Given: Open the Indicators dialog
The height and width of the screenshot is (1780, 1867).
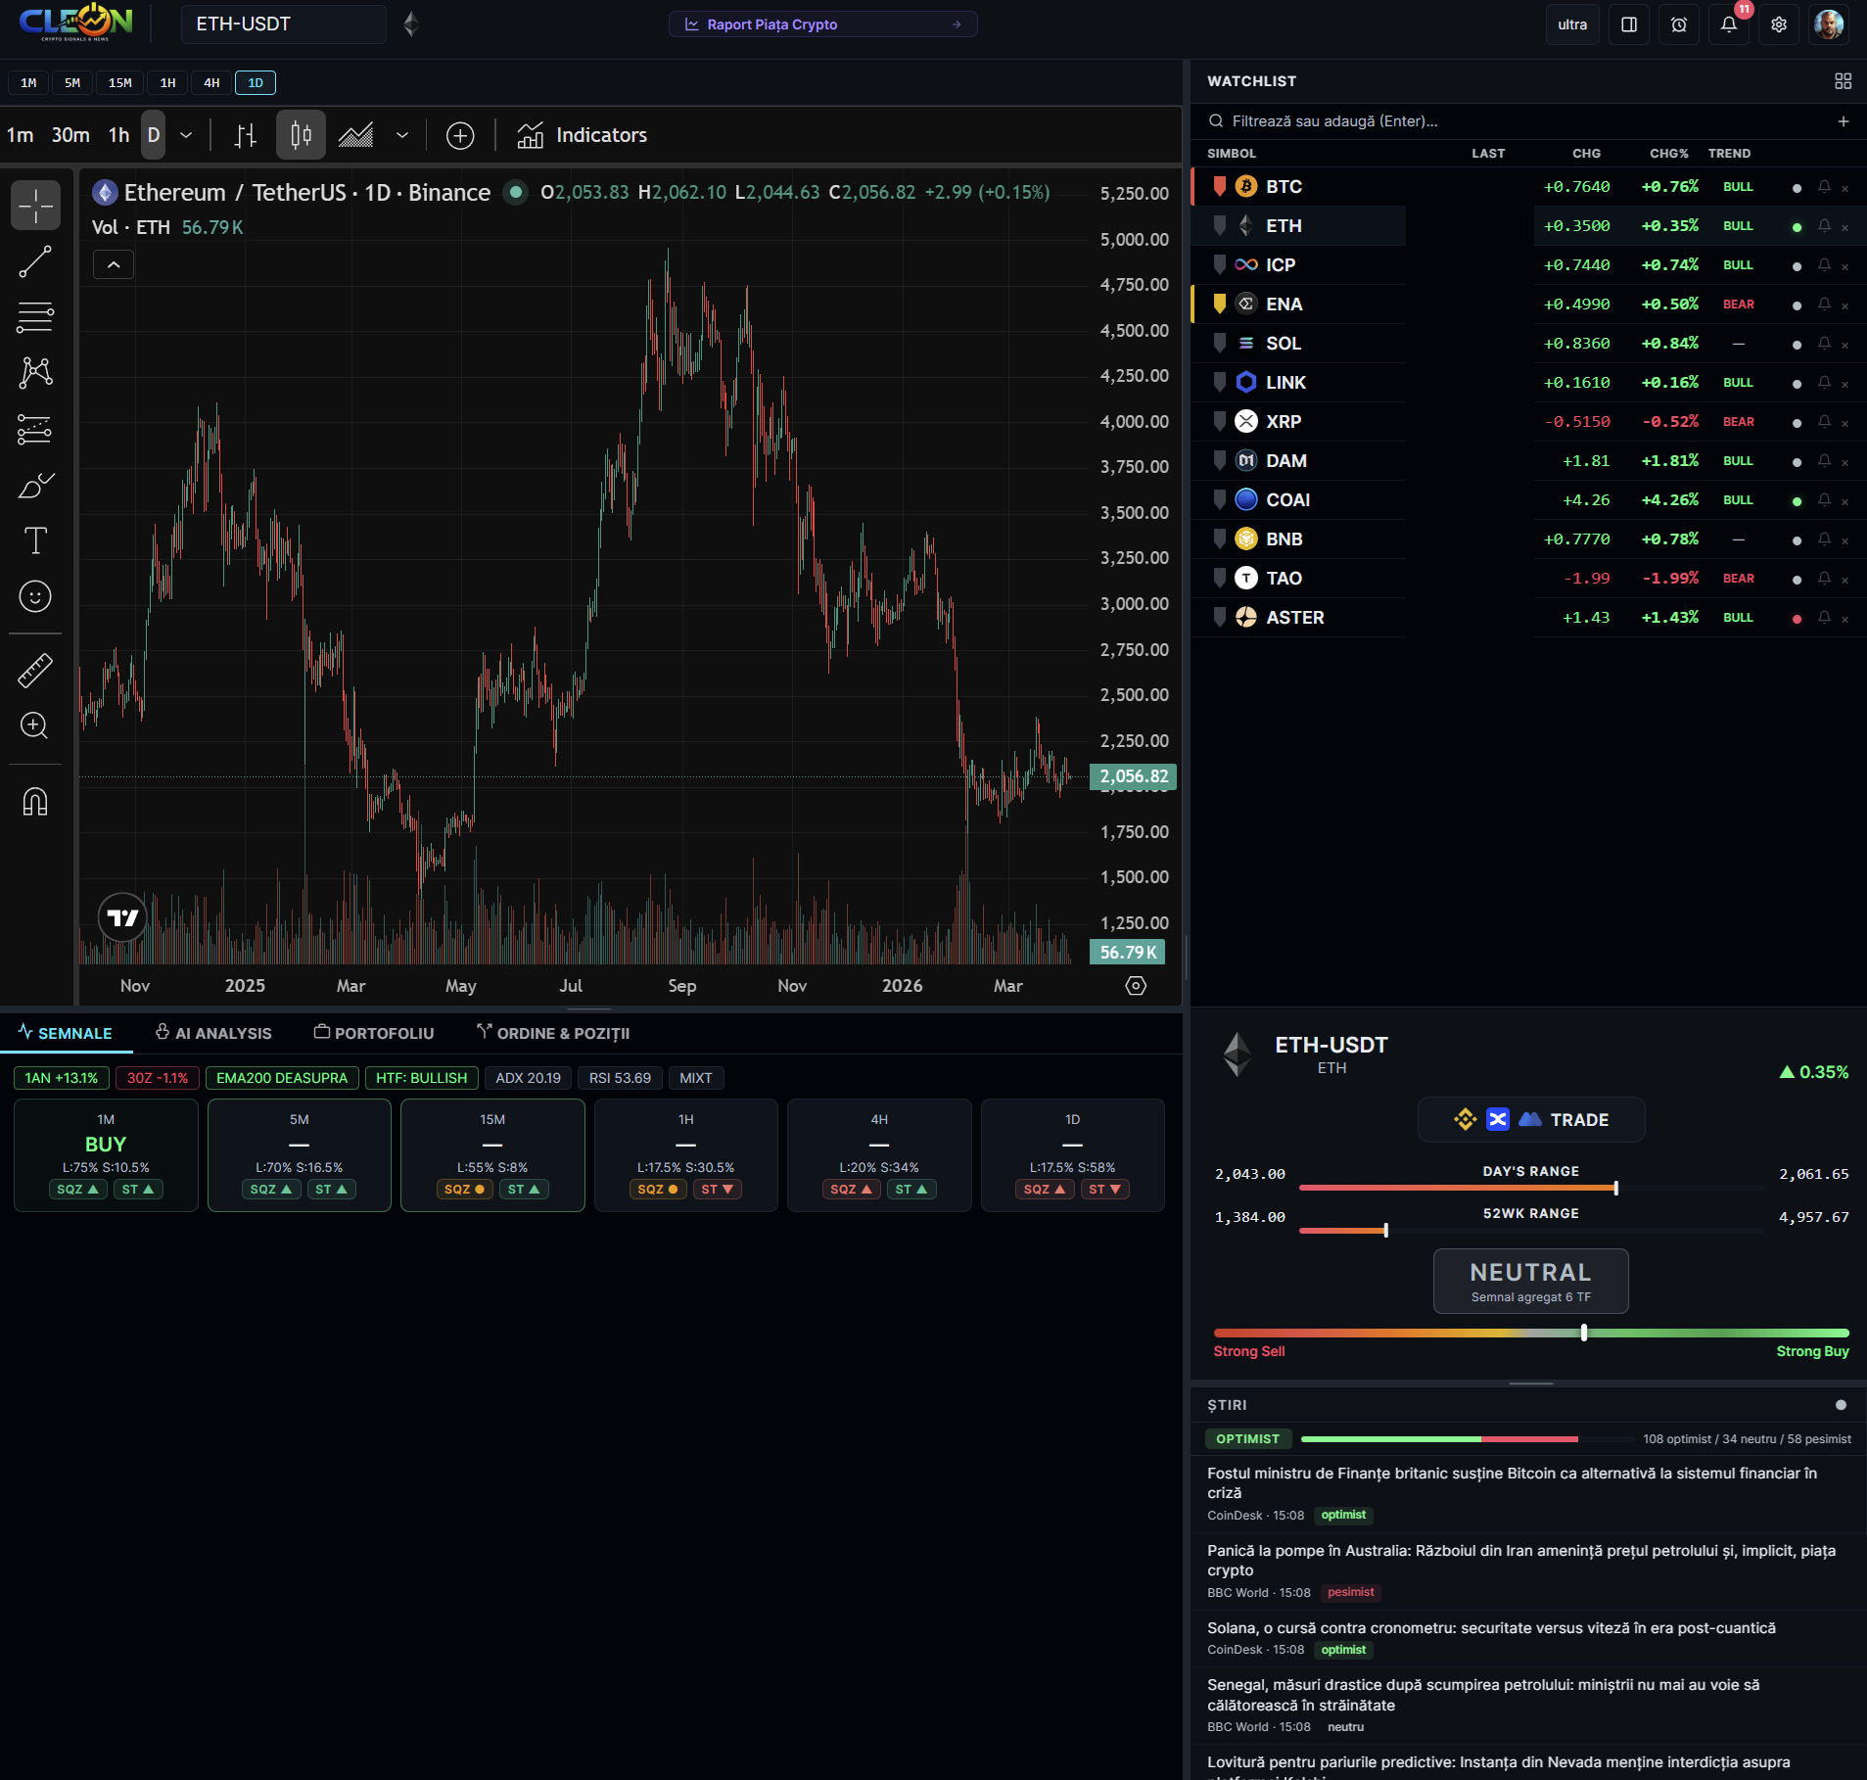Looking at the screenshot, I should click(583, 135).
